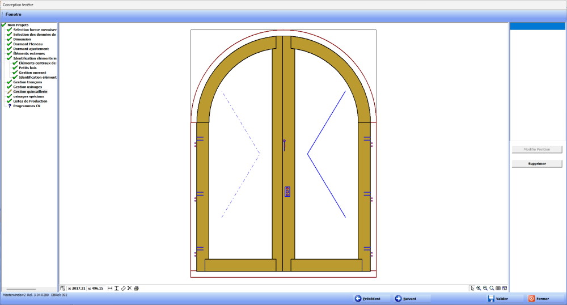
Task: Click the Modifie Position button
Action: pyautogui.click(x=537, y=149)
